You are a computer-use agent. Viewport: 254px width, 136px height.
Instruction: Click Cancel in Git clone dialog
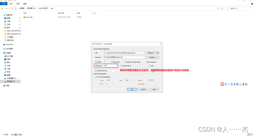(143, 89)
